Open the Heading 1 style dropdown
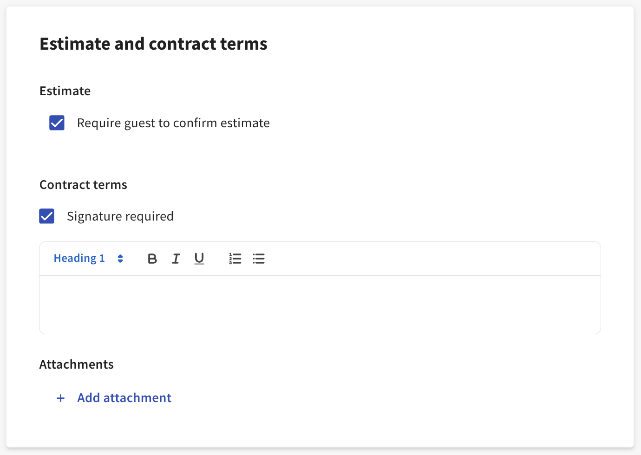The width and height of the screenshot is (641, 455). (79, 258)
